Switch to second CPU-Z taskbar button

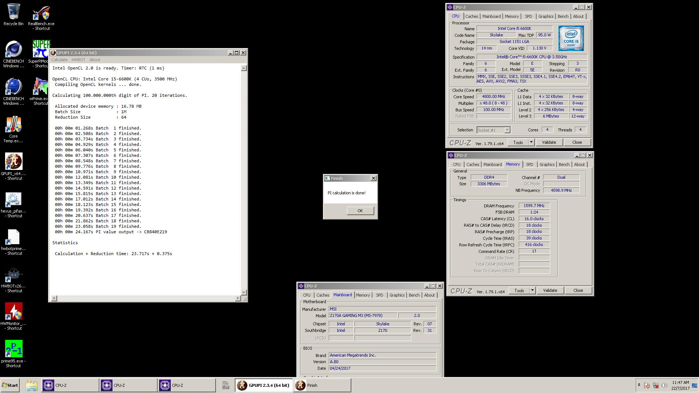pyautogui.click(x=128, y=385)
